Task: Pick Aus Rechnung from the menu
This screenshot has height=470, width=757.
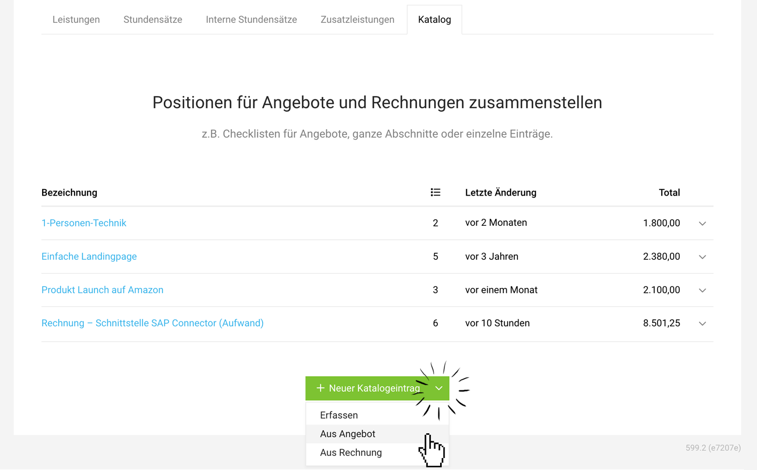Action: (350, 453)
